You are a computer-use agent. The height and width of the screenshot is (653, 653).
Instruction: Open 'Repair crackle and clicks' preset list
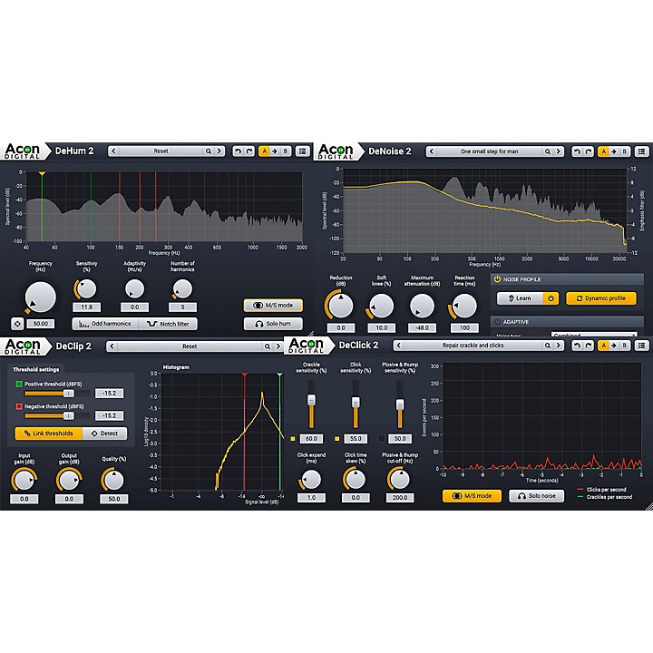pyautogui.click(x=473, y=346)
